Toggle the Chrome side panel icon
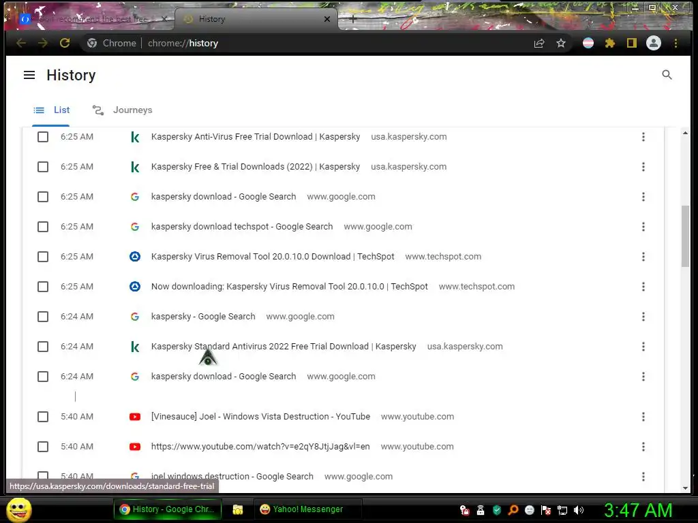 632,43
